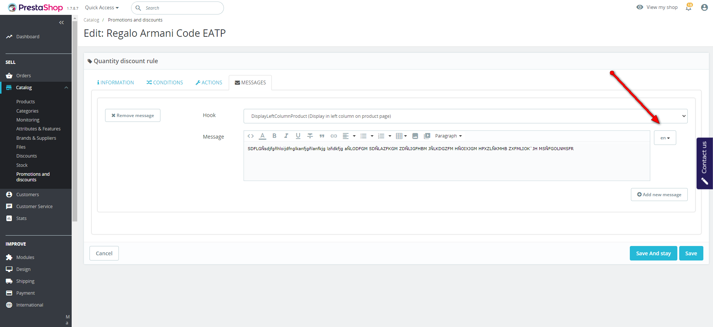This screenshot has height=327, width=713.
Task: Open Brands & Suppliers page
Action: pos(36,138)
